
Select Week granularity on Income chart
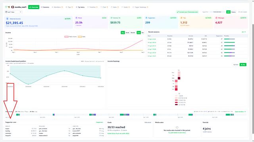tap(127, 33)
